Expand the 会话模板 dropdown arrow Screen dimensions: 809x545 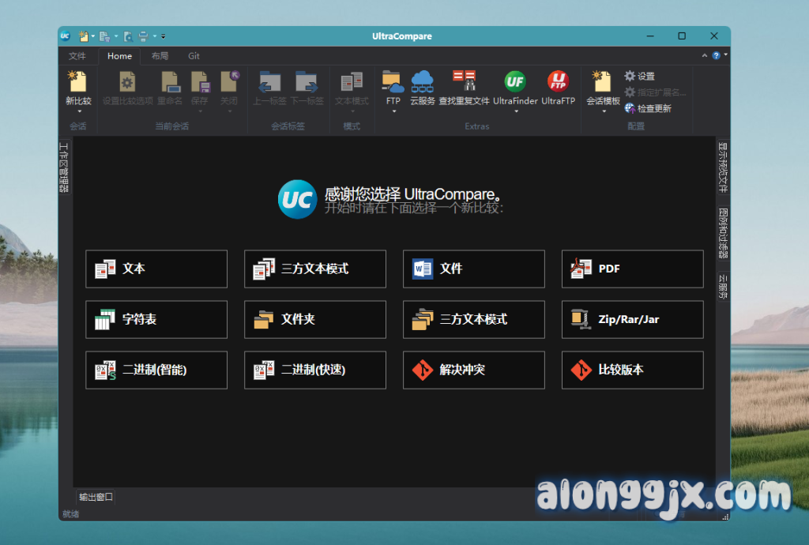pos(603,111)
